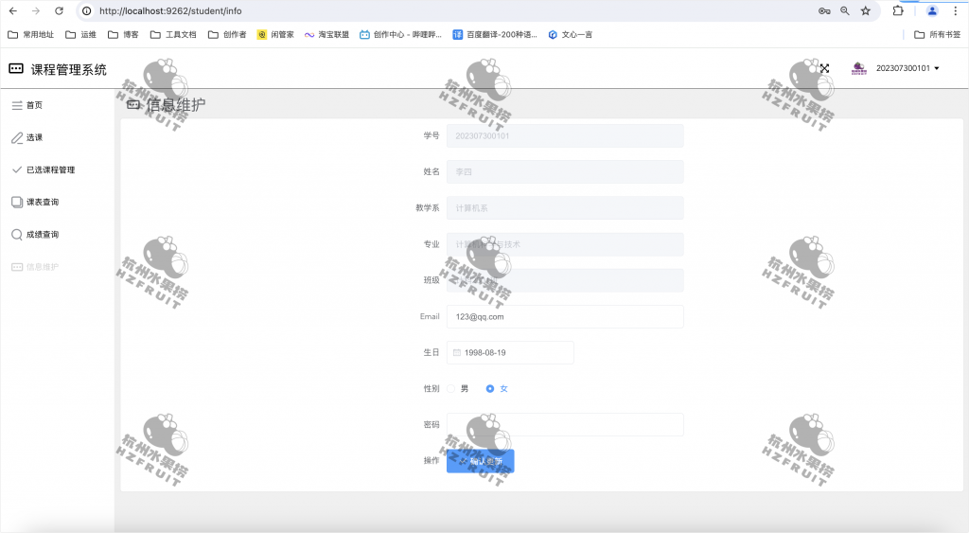
Task: Open the 博客 bookmarks folder
Action: click(x=123, y=35)
